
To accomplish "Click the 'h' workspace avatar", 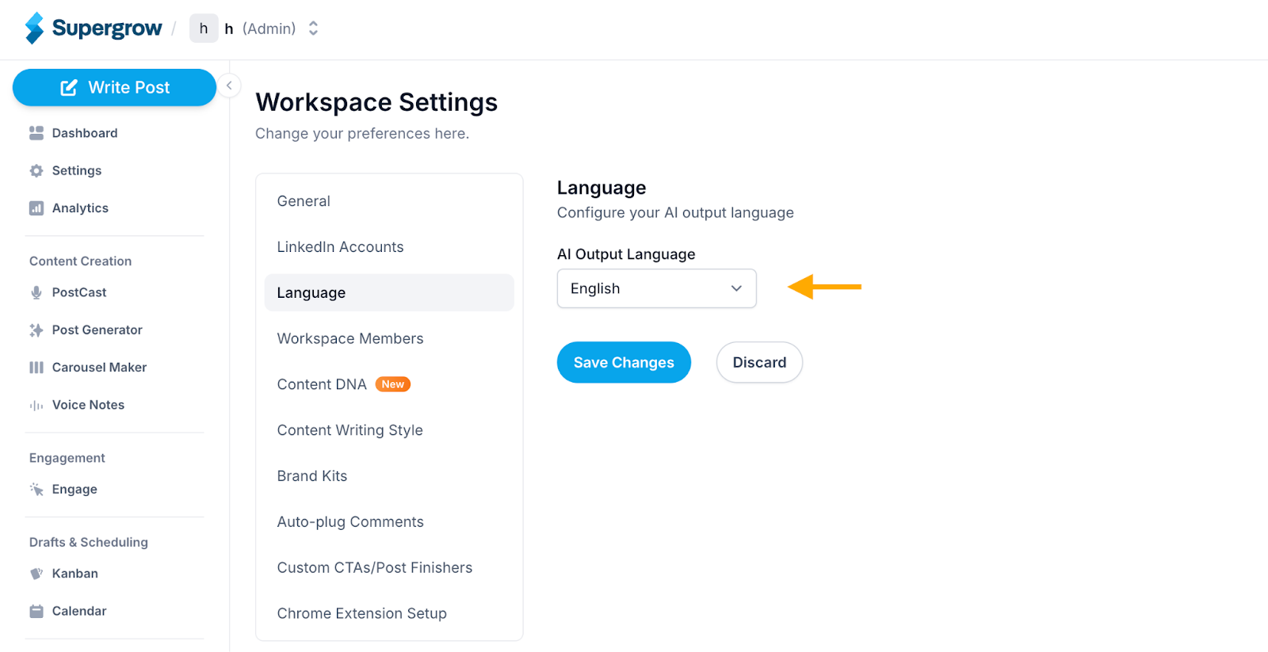I will (x=204, y=29).
